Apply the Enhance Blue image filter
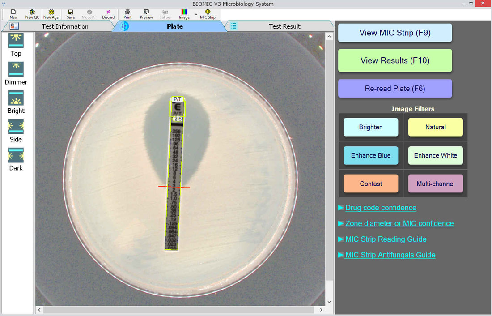 pyautogui.click(x=371, y=155)
